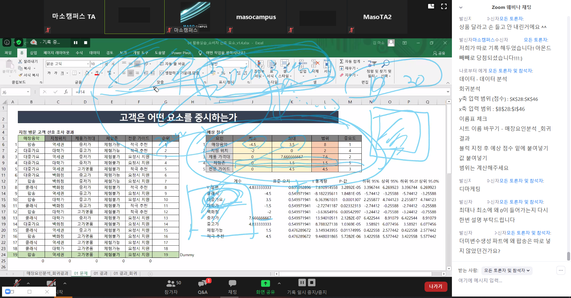This screenshot has height=298, width=571.
Task: Click the 공유 share button in Excel
Action: pos(439,53)
